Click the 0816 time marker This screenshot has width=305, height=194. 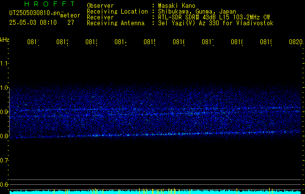(x=178, y=42)
